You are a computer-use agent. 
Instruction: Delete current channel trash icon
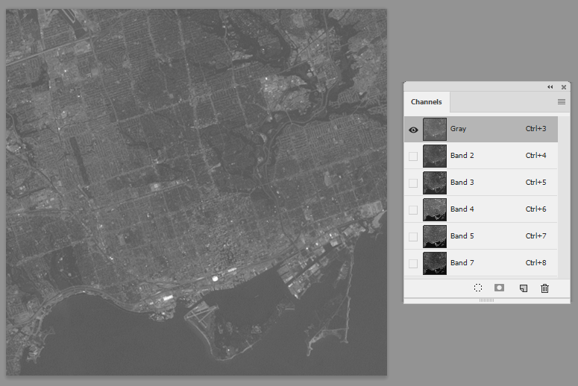click(544, 288)
